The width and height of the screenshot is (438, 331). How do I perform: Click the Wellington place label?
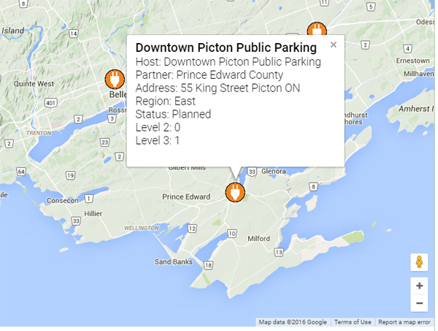tap(142, 228)
